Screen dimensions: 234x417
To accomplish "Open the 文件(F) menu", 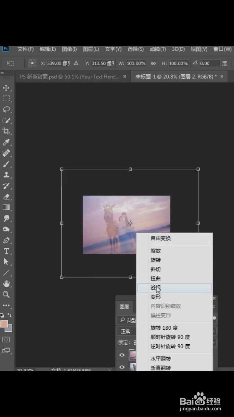I will [x=25, y=49].
